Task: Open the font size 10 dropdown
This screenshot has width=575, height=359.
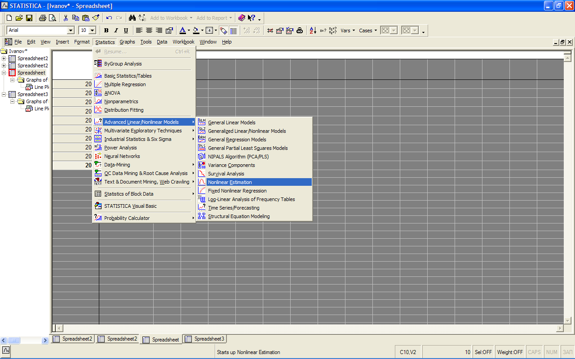Action: click(x=93, y=31)
